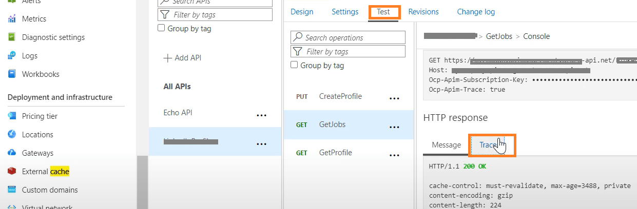Click filter icon in operations tag filter
The height and width of the screenshot is (209, 637).
pyautogui.click(x=298, y=51)
